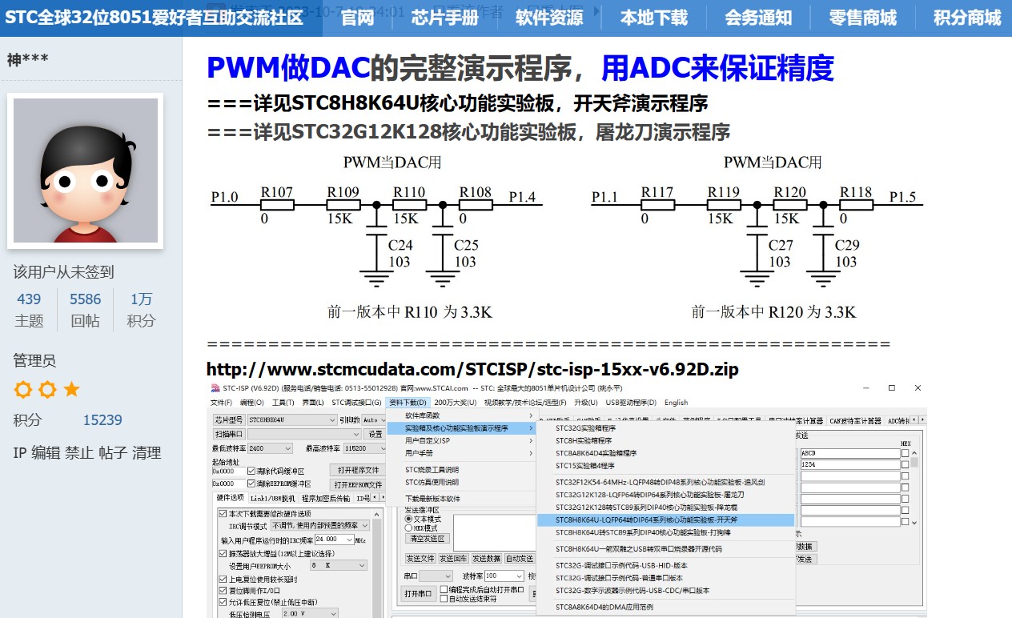
Task: Toggle 本次下载需要修改硬件选项 checkbox
Action: pyautogui.click(x=223, y=514)
